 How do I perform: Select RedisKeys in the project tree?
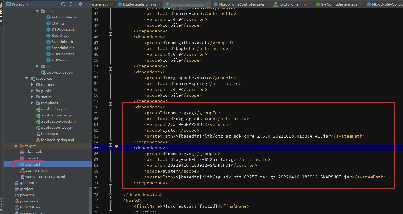click(60, 36)
